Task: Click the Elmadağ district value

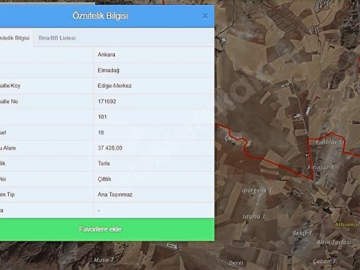Action: [x=109, y=70]
